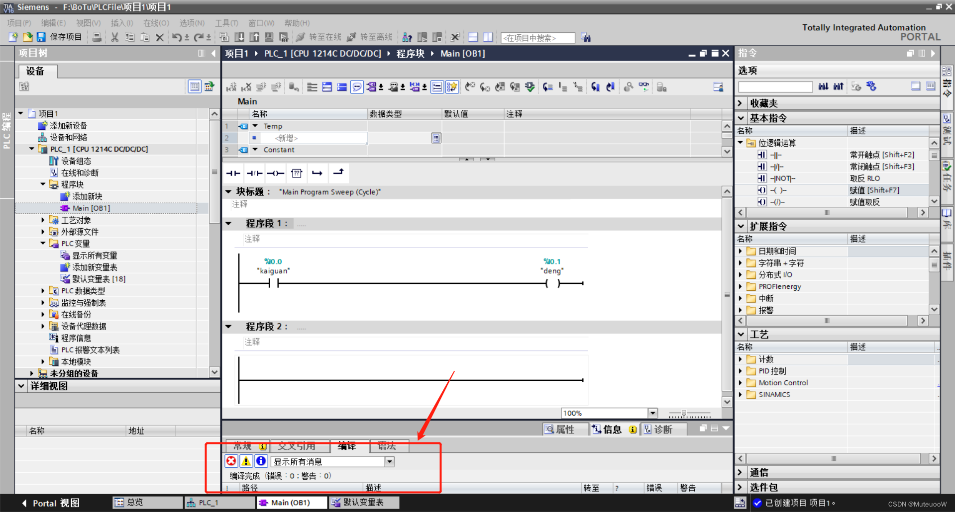Click the instructions options search field
Viewport: 955px width, 512px height.
pos(775,87)
